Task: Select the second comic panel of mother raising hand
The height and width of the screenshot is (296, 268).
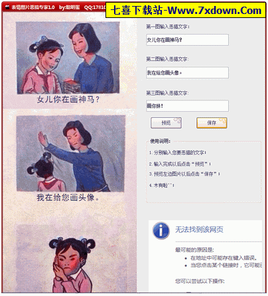Action: 71,153
